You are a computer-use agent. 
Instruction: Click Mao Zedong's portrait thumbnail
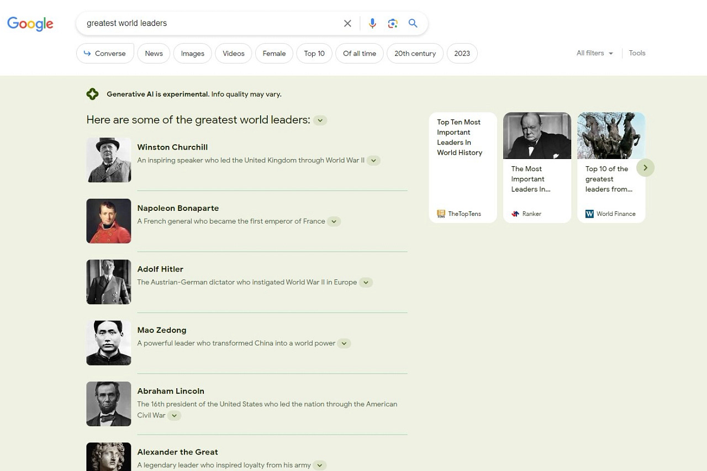tap(109, 343)
